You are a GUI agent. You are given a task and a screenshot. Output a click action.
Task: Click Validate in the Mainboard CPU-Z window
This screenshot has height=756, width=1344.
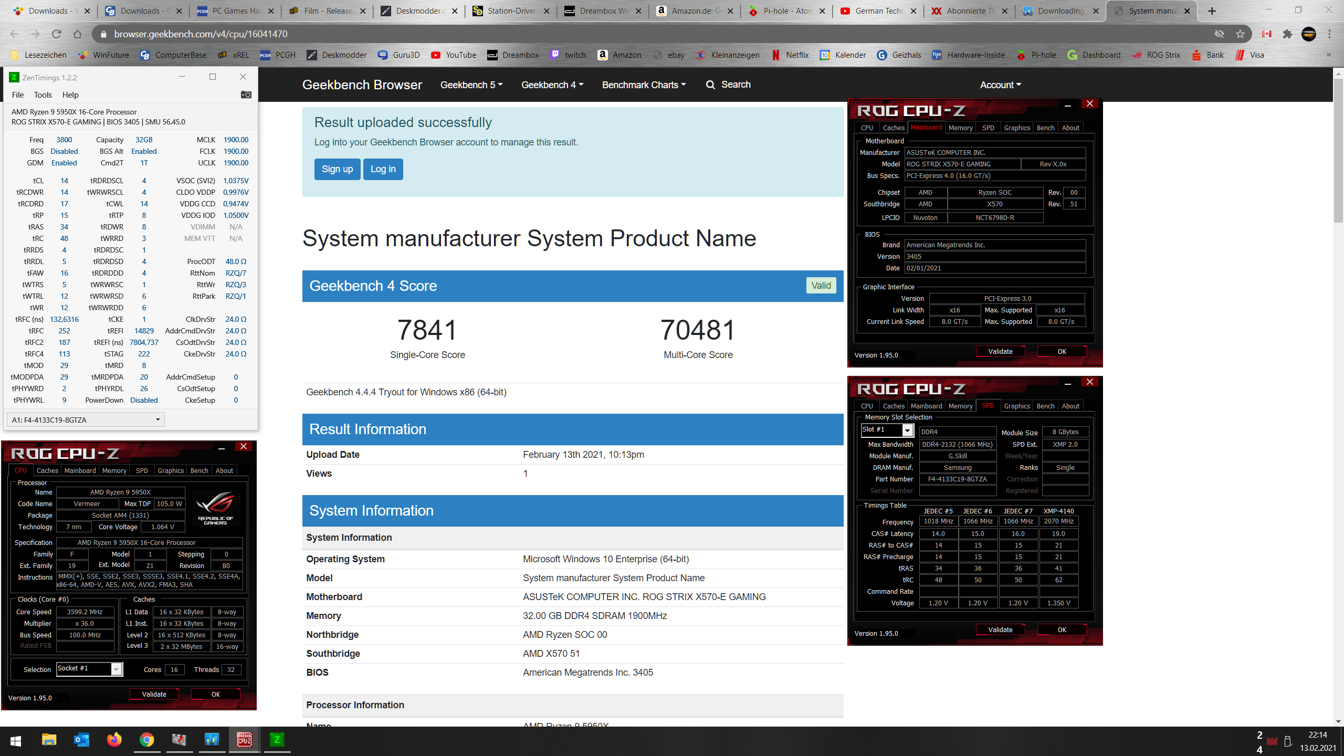click(1000, 351)
